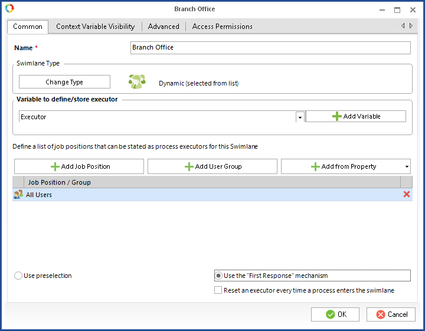Click the red X to remove All Users
425x331 pixels.
[406, 194]
